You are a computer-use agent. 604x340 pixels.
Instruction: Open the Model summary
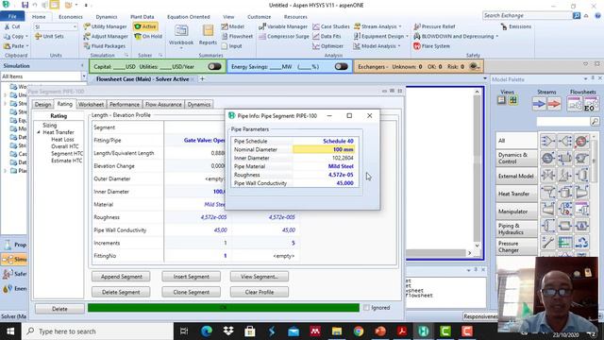[x=233, y=26]
